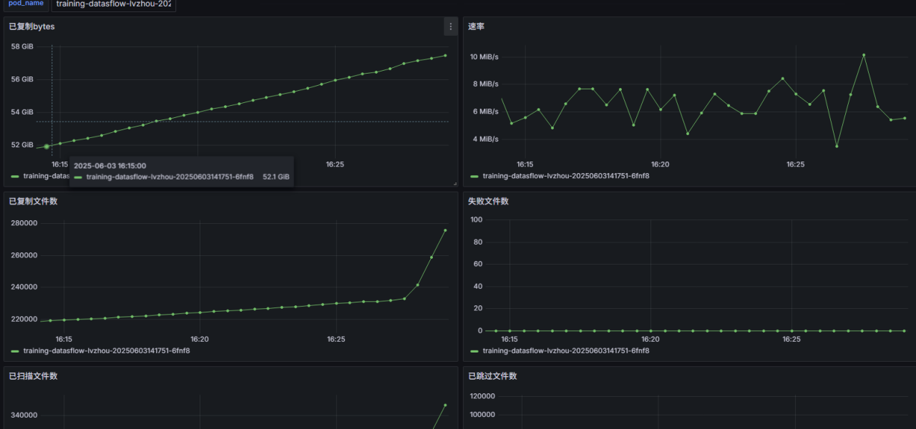Click the 100000 axis label in 已跳过文件数
This screenshot has height=429, width=916.
[x=482, y=415]
